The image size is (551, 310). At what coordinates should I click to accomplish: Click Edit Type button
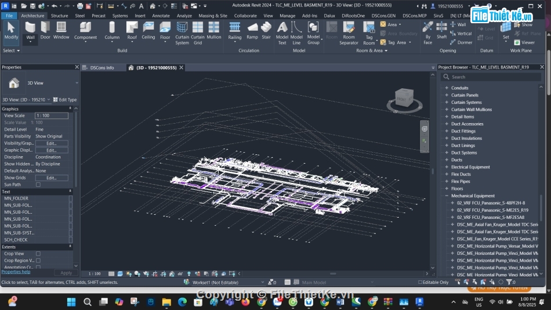(x=65, y=100)
